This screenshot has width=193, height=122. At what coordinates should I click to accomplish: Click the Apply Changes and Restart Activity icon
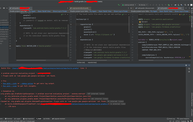click(153, 5)
